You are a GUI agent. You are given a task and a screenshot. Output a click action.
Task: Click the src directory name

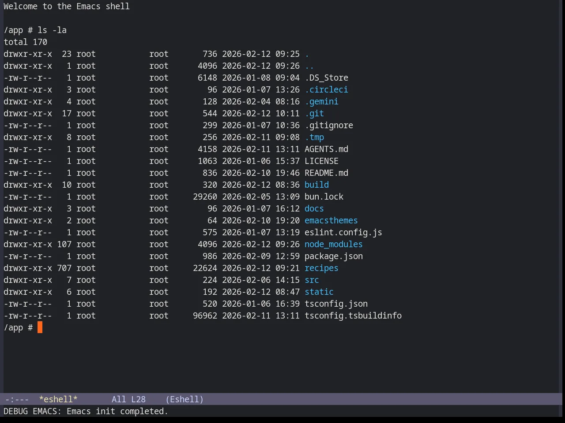(312, 280)
